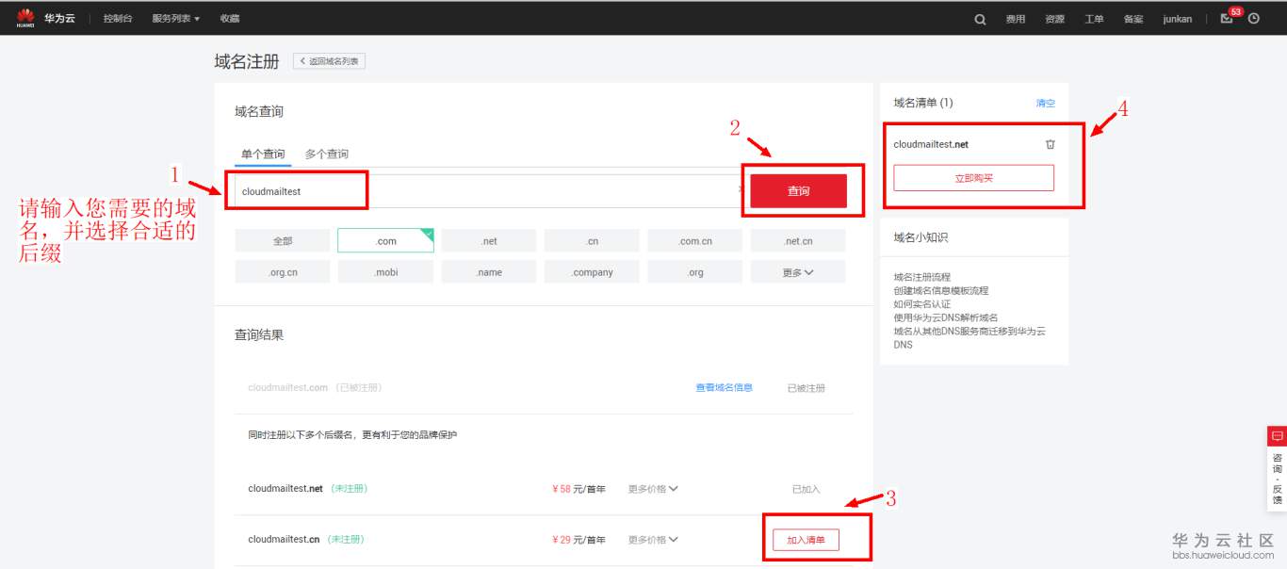Open 资源 menu in header
This screenshot has height=569, width=1287.
click(x=1054, y=19)
